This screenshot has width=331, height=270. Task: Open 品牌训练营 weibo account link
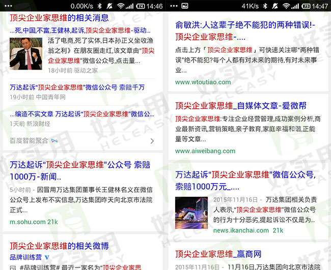25,257
